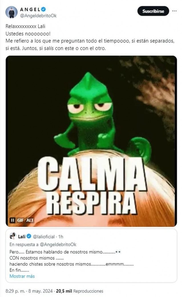Show the ALT image description

tap(30, 220)
